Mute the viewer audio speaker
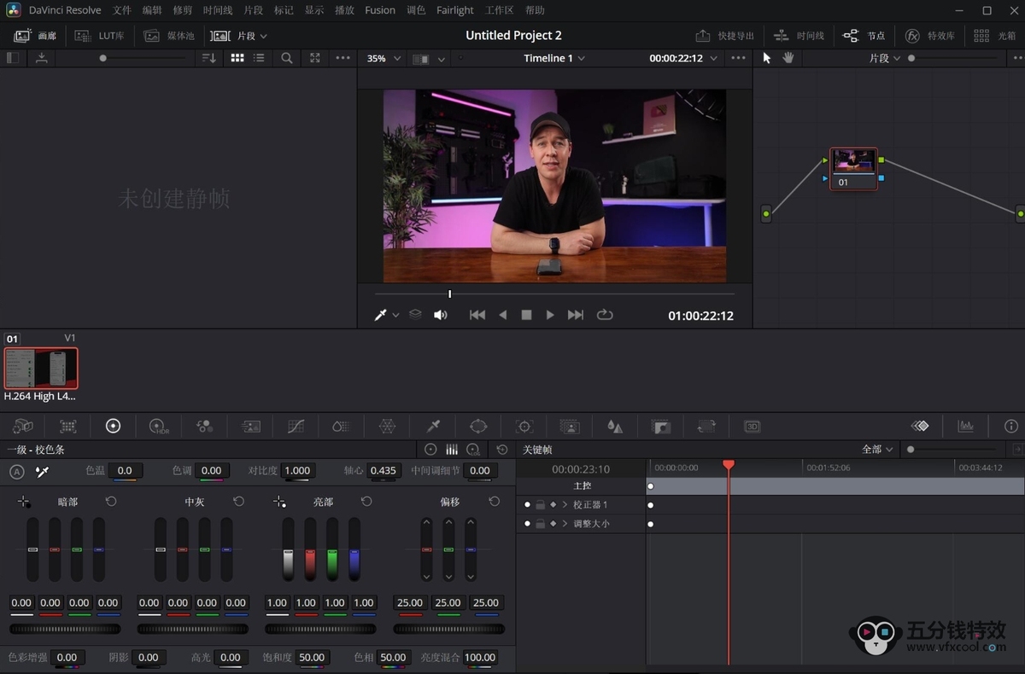The width and height of the screenshot is (1025, 674). point(440,315)
